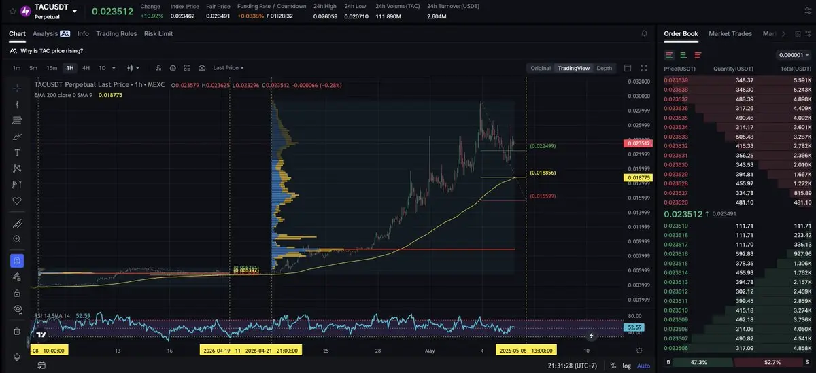
Task: Switch chart to Depth view
Action: point(604,68)
